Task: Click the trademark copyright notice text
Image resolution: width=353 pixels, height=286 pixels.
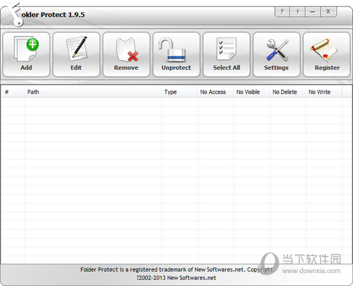Action: 176,274
